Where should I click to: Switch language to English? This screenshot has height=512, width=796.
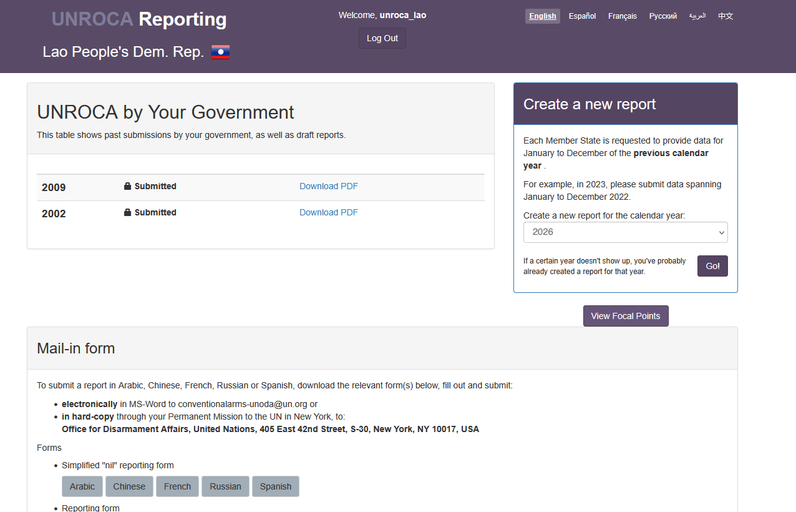coord(543,16)
